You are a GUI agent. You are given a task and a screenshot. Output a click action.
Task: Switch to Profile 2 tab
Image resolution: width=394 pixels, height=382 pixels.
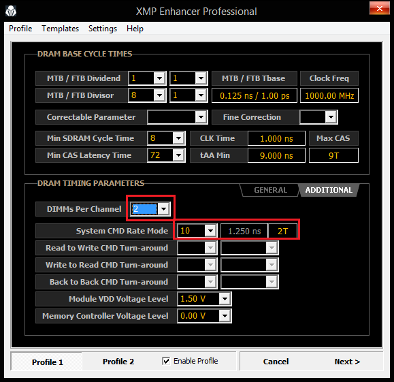point(118,362)
